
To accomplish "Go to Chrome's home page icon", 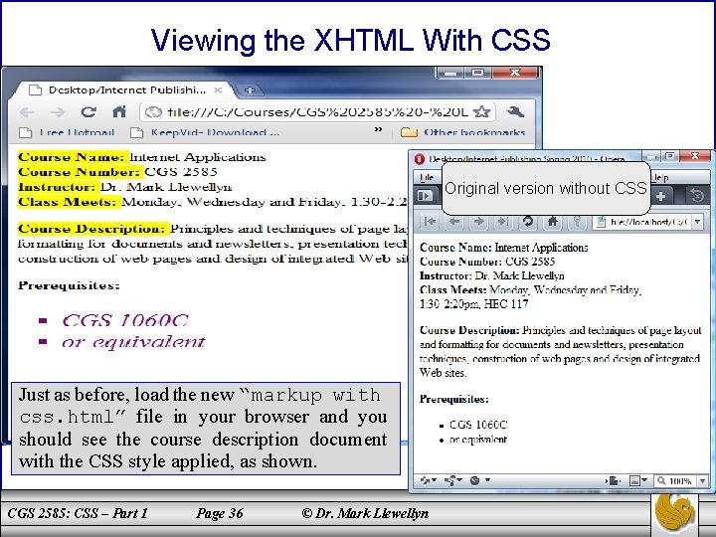I will click(x=119, y=111).
